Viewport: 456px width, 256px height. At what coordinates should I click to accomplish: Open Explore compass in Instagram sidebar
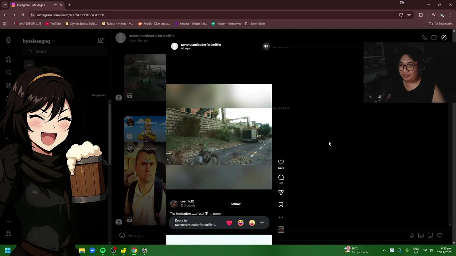pyautogui.click(x=9, y=86)
